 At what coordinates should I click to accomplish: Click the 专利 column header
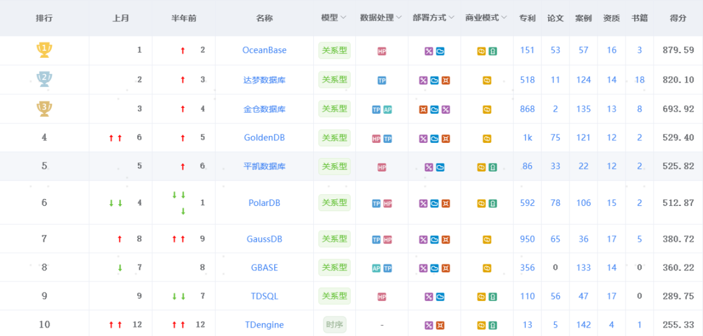[x=527, y=18]
